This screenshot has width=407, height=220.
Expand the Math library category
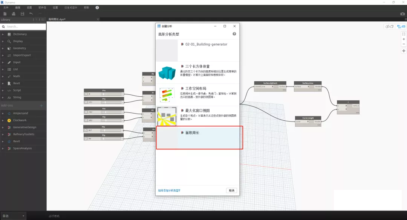[3, 76]
